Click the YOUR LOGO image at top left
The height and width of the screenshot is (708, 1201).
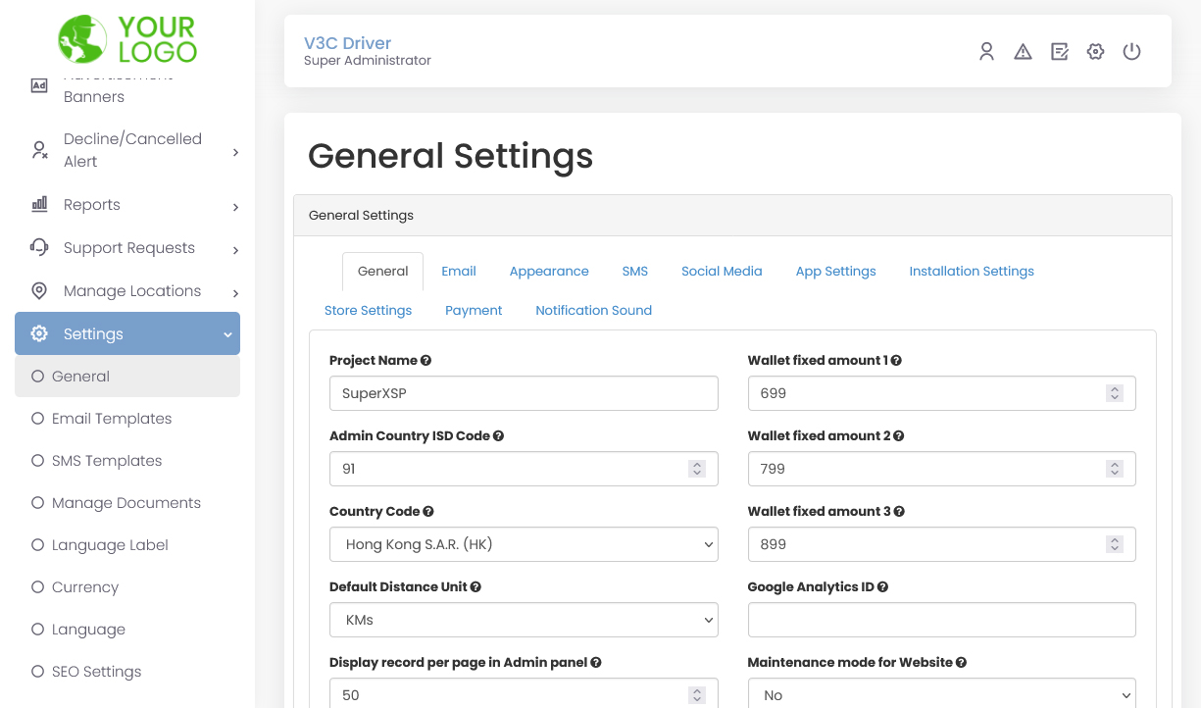pyautogui.click(x=127, y=39)
